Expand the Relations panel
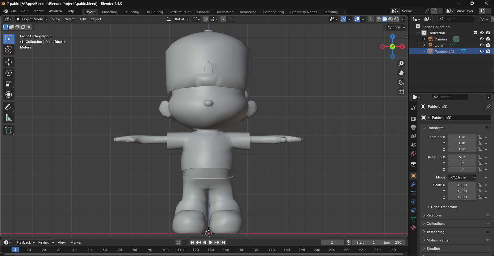This screenshot has width=494, height=256. (434, 215)
